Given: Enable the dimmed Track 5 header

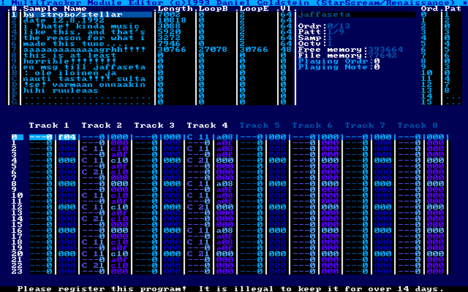Looking at the screenshot, I should click(260, 126).
